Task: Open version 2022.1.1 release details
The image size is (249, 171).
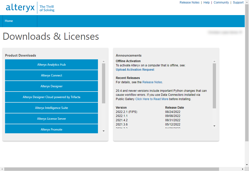Action: [x=122, y=116]
